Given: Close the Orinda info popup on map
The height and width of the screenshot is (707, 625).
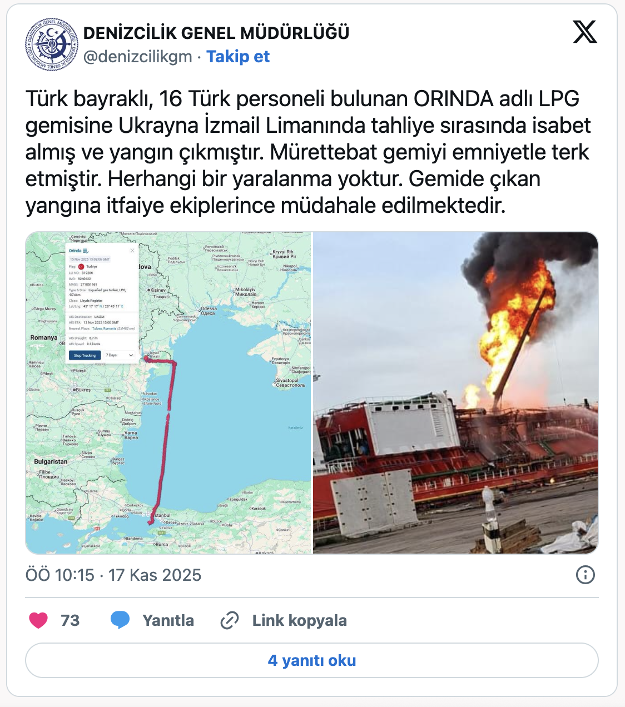Looking at the screenshot, I should point(132,251).
